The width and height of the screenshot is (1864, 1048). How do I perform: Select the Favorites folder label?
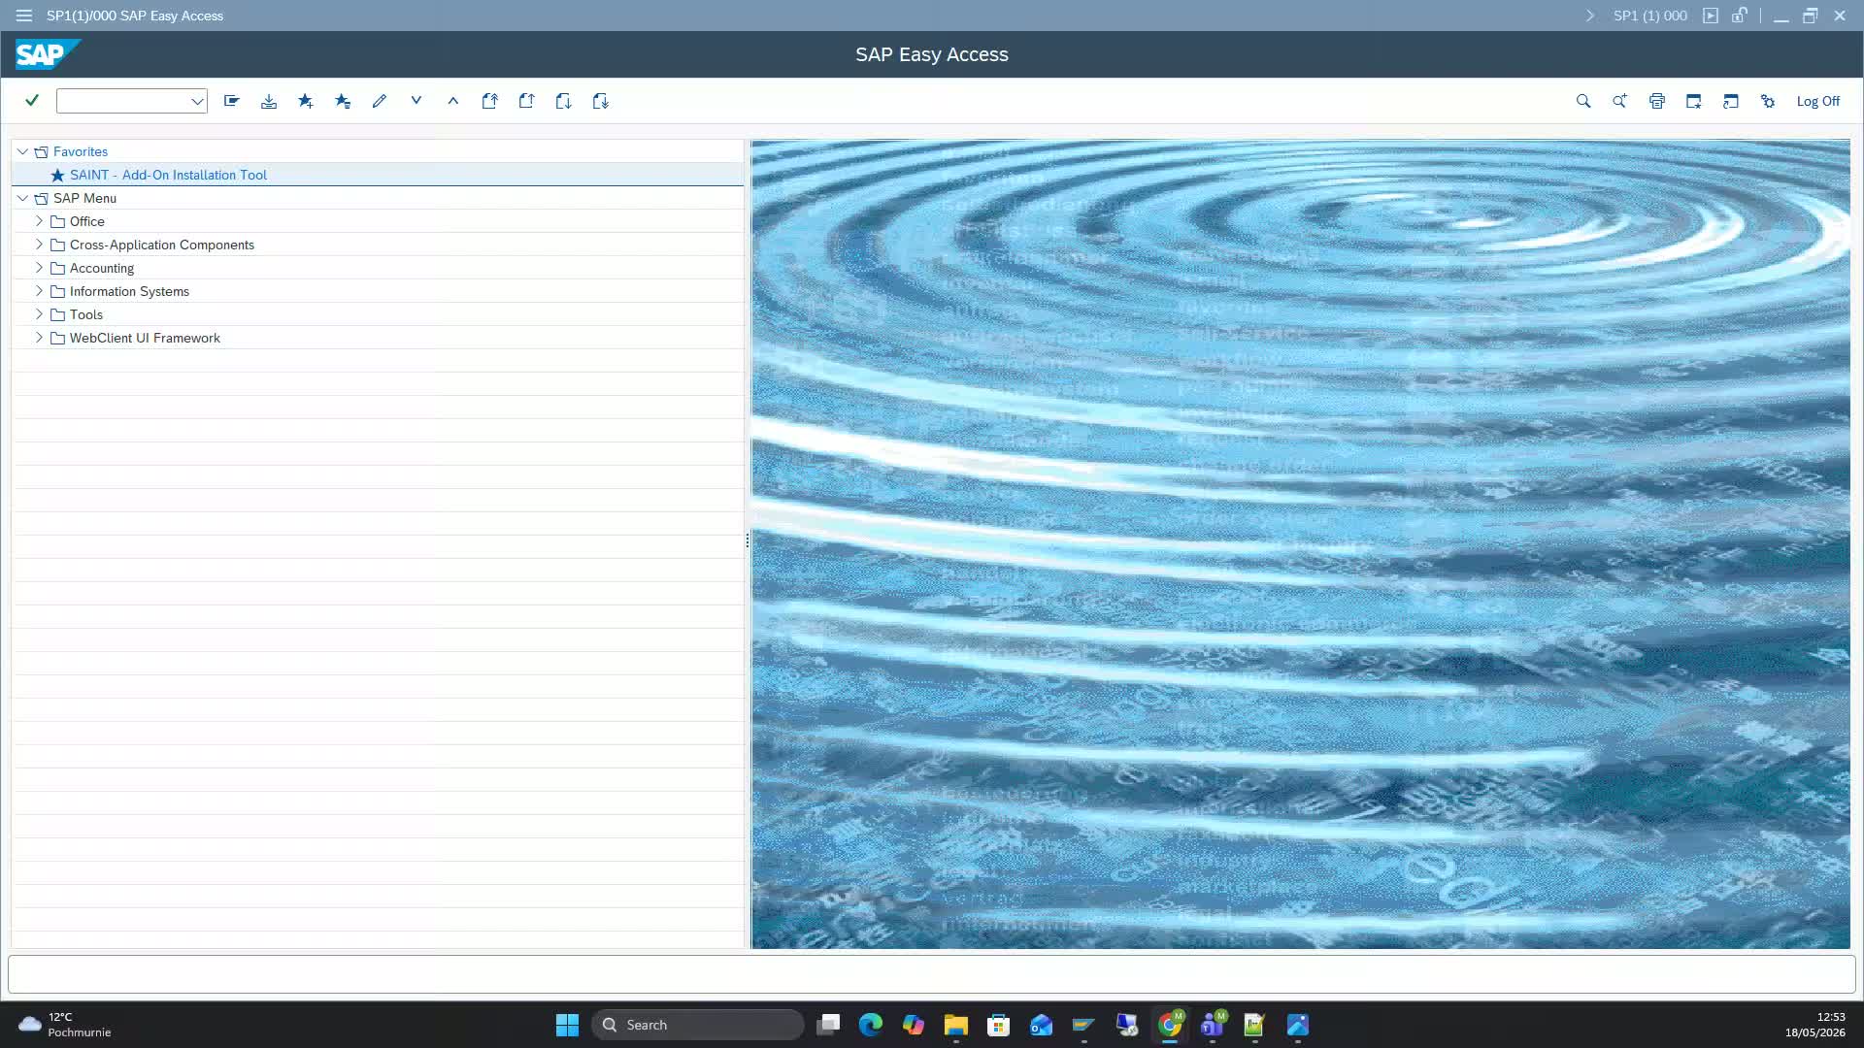click(x=81, y=151)
